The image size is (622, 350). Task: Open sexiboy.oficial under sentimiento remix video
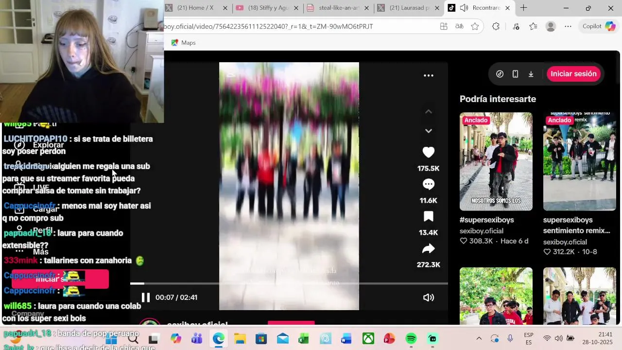[x=565, y=242]
